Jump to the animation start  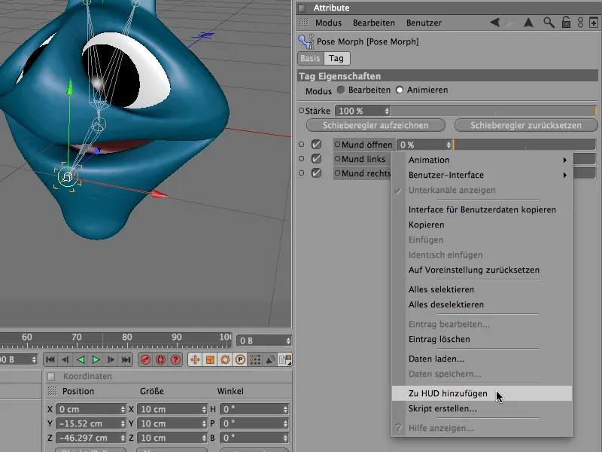50,360
